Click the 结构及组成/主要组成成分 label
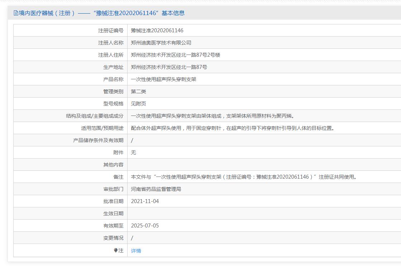 click(x=95, y=116)
